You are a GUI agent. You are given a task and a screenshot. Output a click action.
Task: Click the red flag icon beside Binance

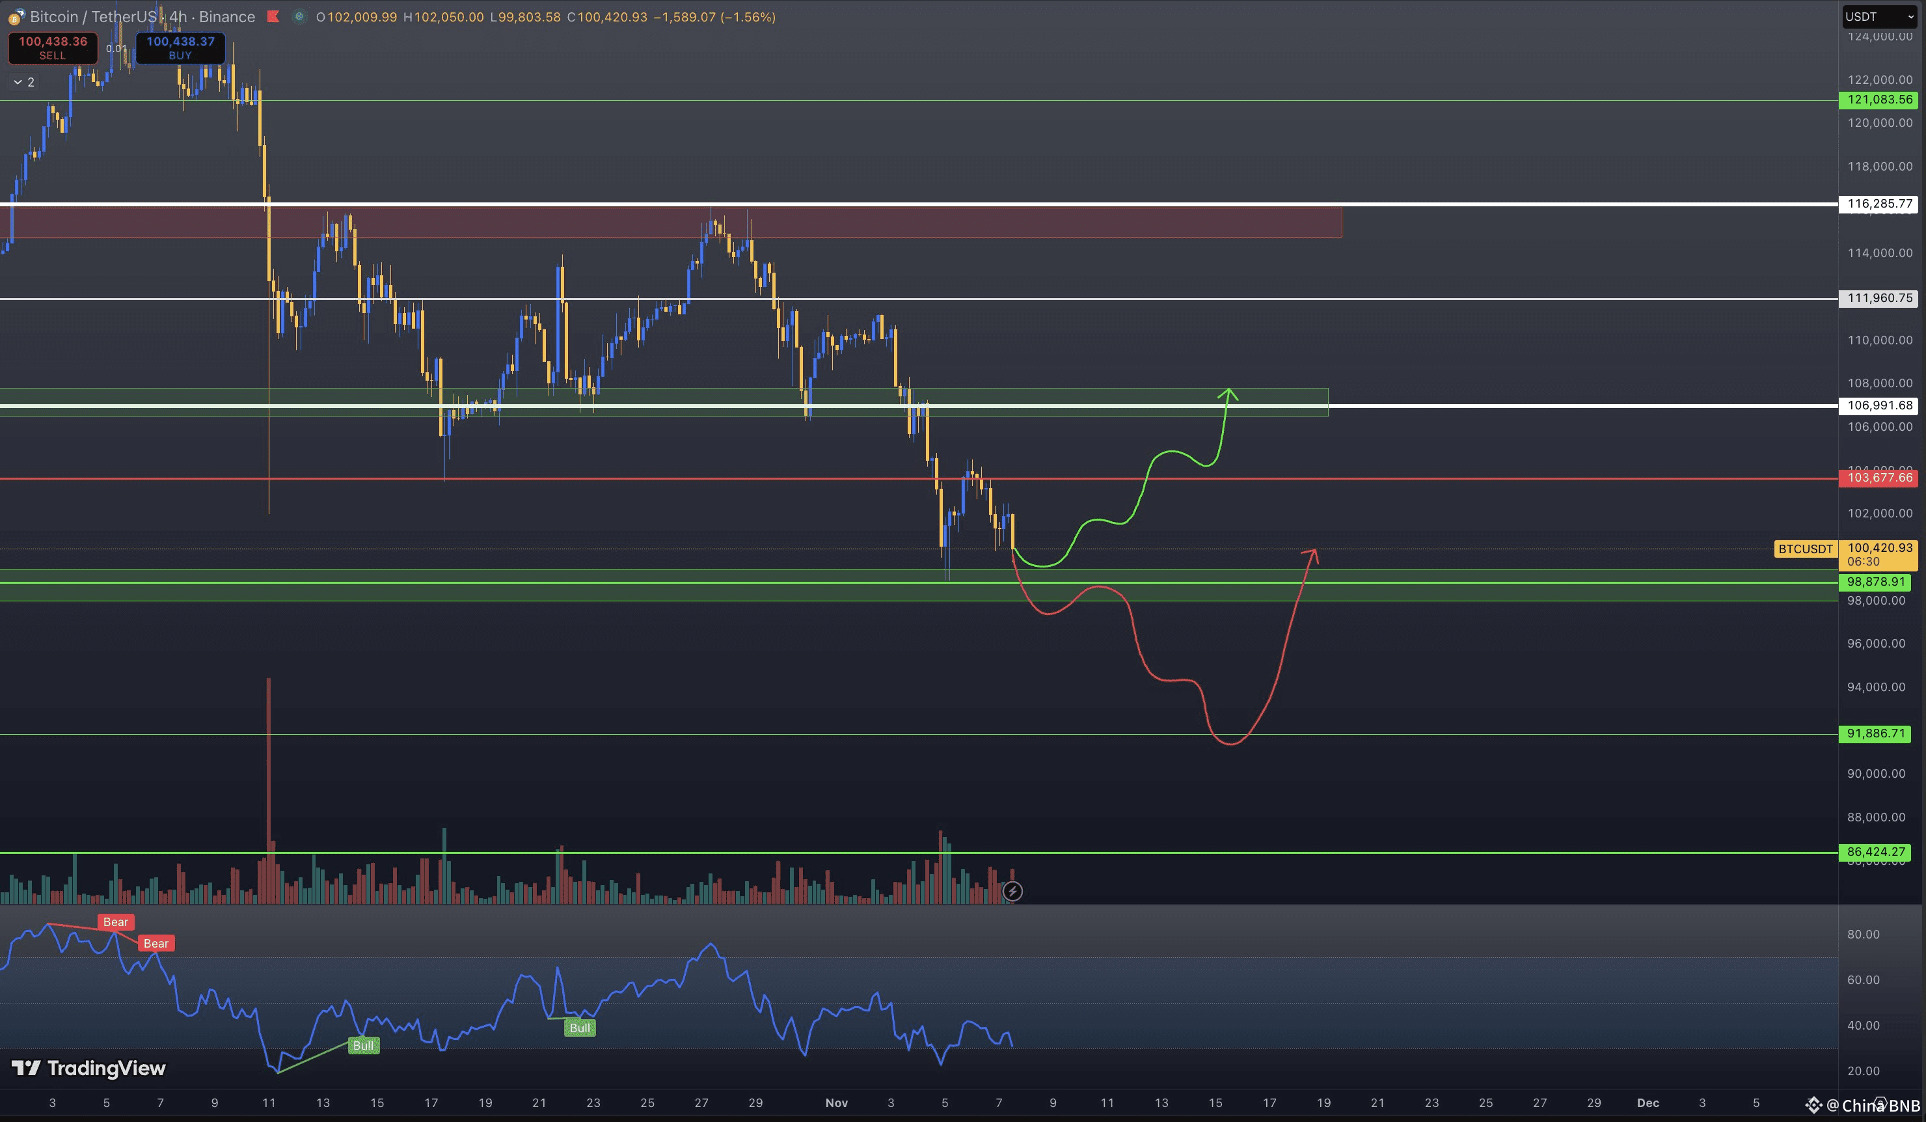pos(273,17)
